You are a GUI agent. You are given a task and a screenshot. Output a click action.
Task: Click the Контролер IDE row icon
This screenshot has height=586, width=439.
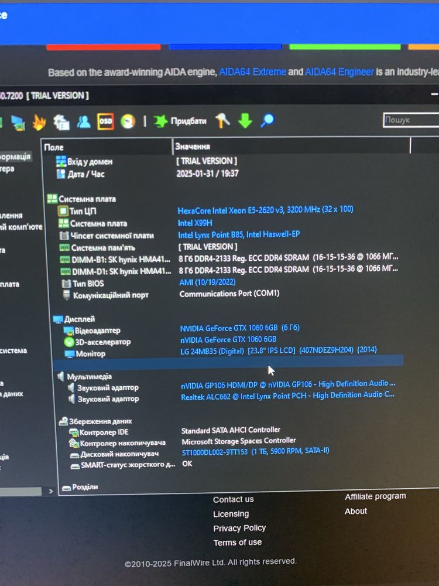(x=73, y=432)
